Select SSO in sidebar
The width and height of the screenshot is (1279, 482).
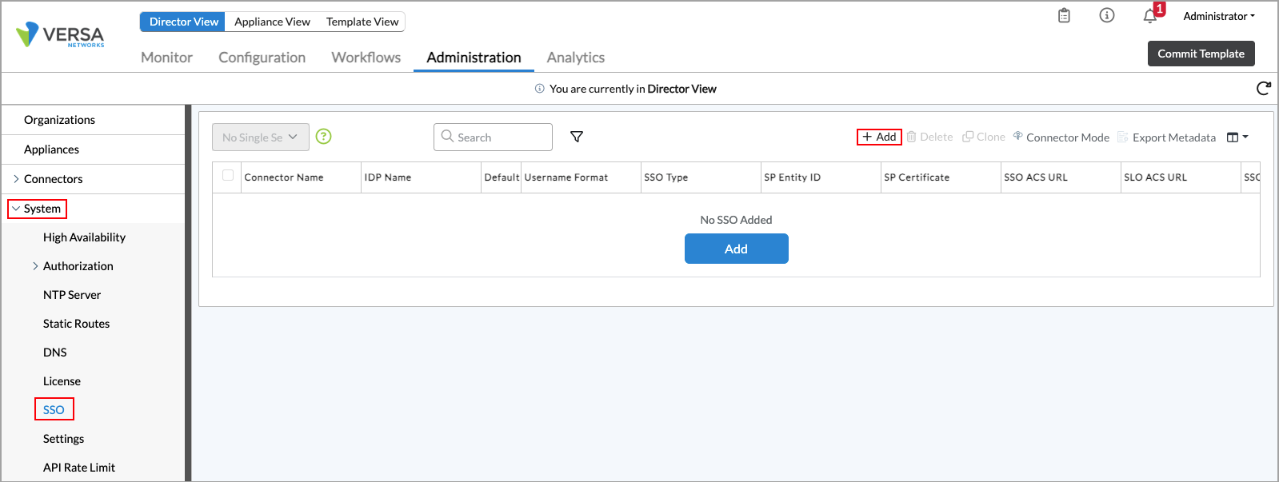(54, 410)
